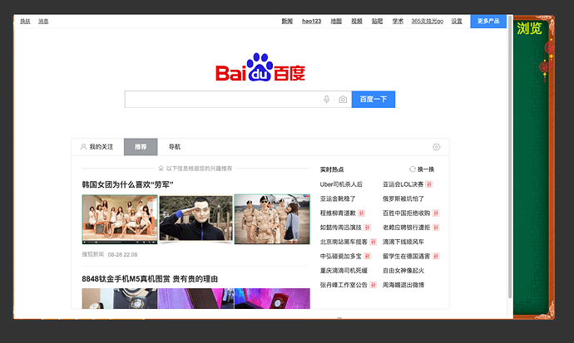Open hot topic 亚运金靴稳了
This screenshot has height=343, width=574.
click(x=338, y=198)
